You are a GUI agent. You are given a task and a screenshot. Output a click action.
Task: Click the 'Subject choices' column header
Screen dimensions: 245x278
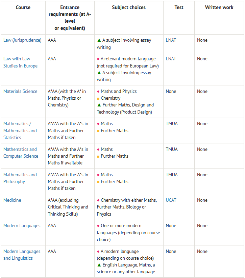pos(129,7)
